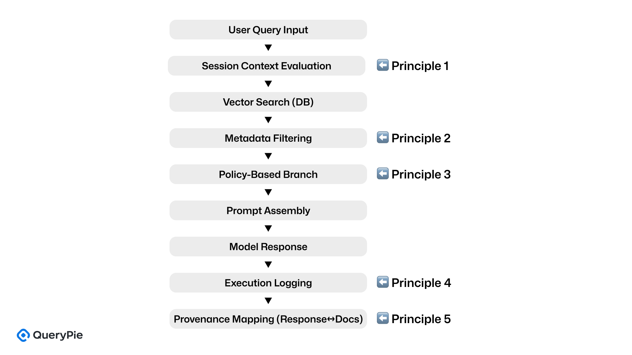Click the arrow icon beside Principle 1
This screenshot has width=632, height=355.
point(382,65)
